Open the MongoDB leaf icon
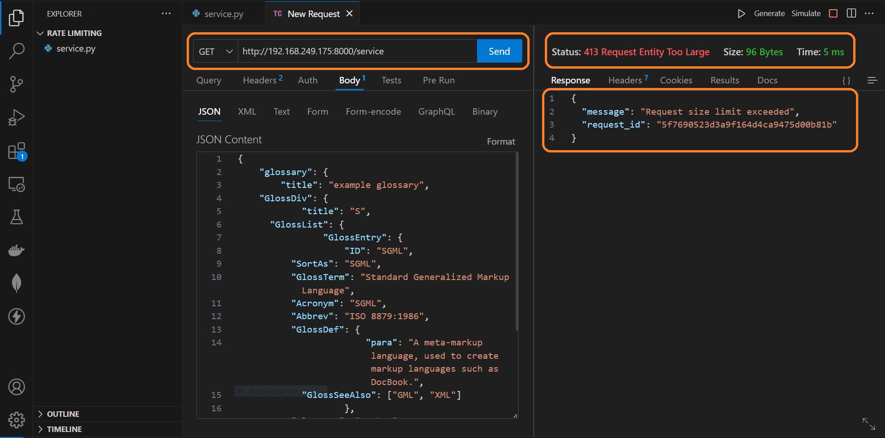Viewport: 885px width, 438px height. coord(17,283)
